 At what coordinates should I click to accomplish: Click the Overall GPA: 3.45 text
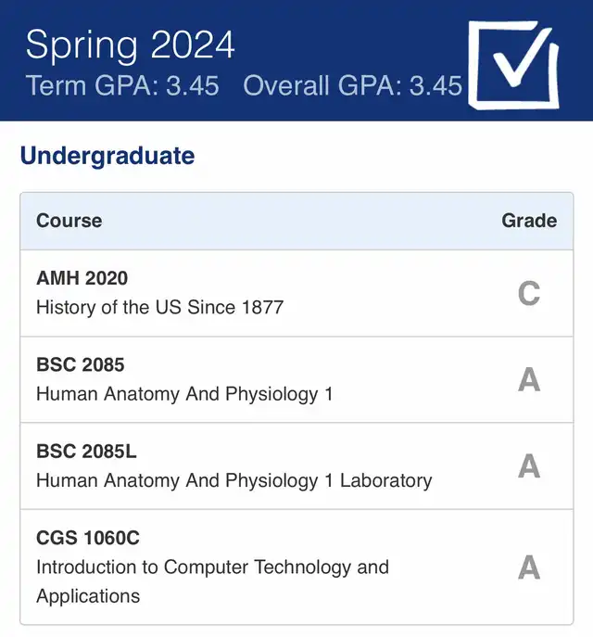(353, 85)
